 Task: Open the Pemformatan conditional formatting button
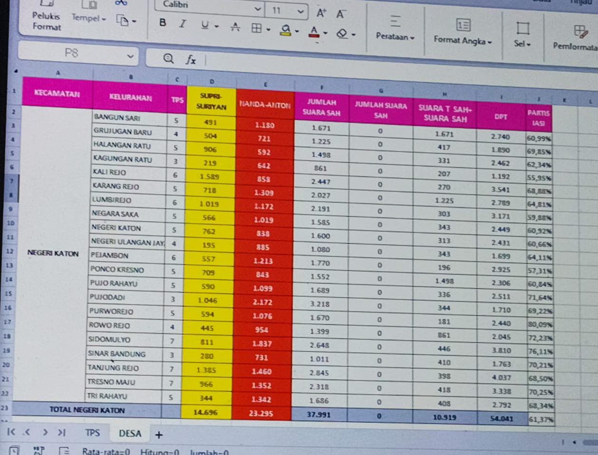click(577, 38)
